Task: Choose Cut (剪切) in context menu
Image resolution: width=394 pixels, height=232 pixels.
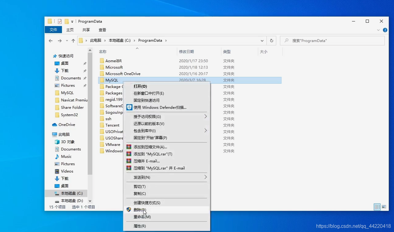Action: [166, 187]
